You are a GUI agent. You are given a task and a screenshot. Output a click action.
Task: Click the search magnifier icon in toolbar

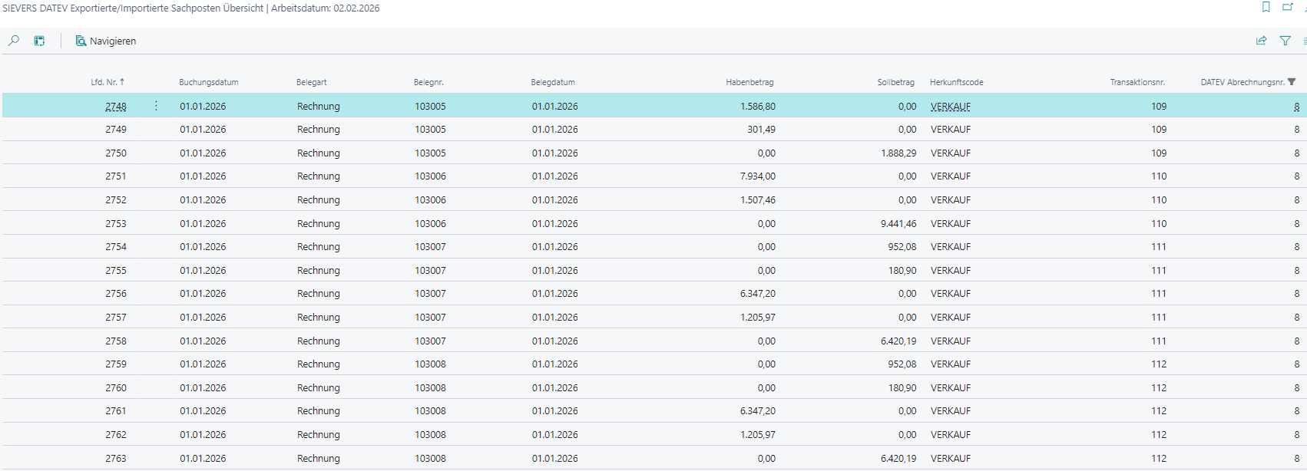click(x=14, y=41)
